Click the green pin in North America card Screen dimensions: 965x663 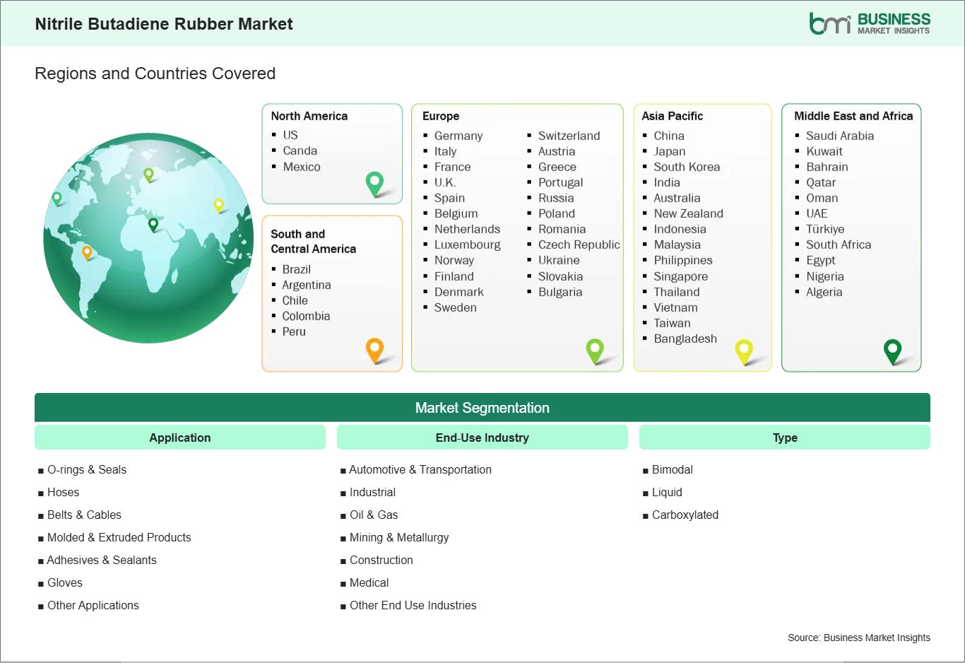(374, 184)
